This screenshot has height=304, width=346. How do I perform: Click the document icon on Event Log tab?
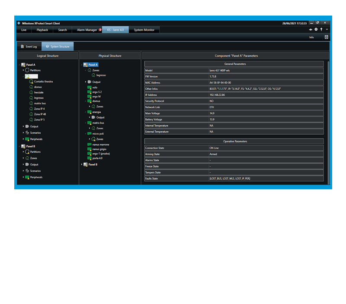coord(22,46)
